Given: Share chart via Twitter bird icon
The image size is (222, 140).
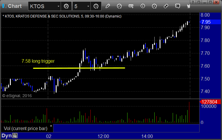Looking at the screenshot, I should 188,6.
